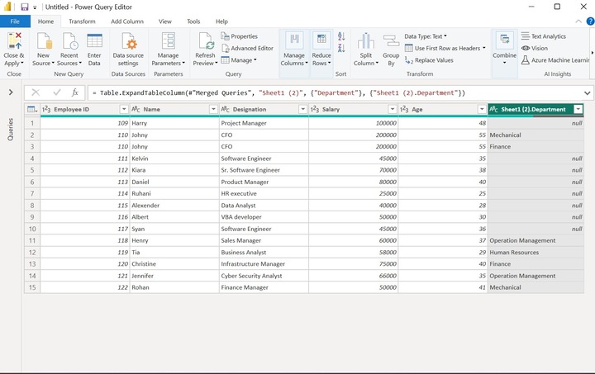Image resolution: width=595 pixels, height=374 pixels.
Task: Expand the formula bar chevron
Action: pos(588,93)
